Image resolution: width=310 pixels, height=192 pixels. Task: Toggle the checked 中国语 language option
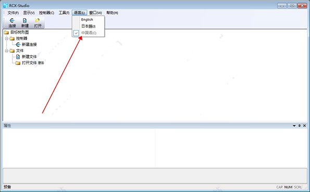(x=89, y=33)
